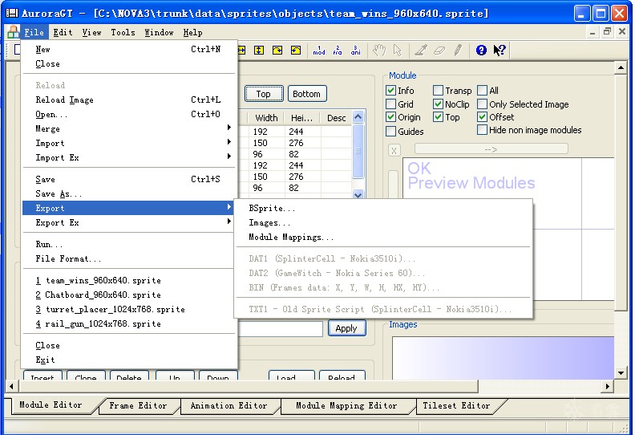
Task: Select the pencil draw tool
Action: 458,51
